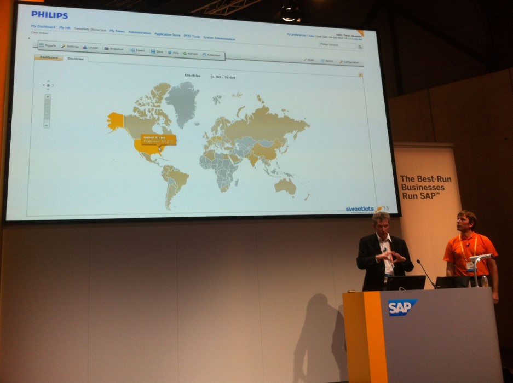This screenshot has width=513, height=383.
Task: Click the Philips logo
Action: [49, 15]
